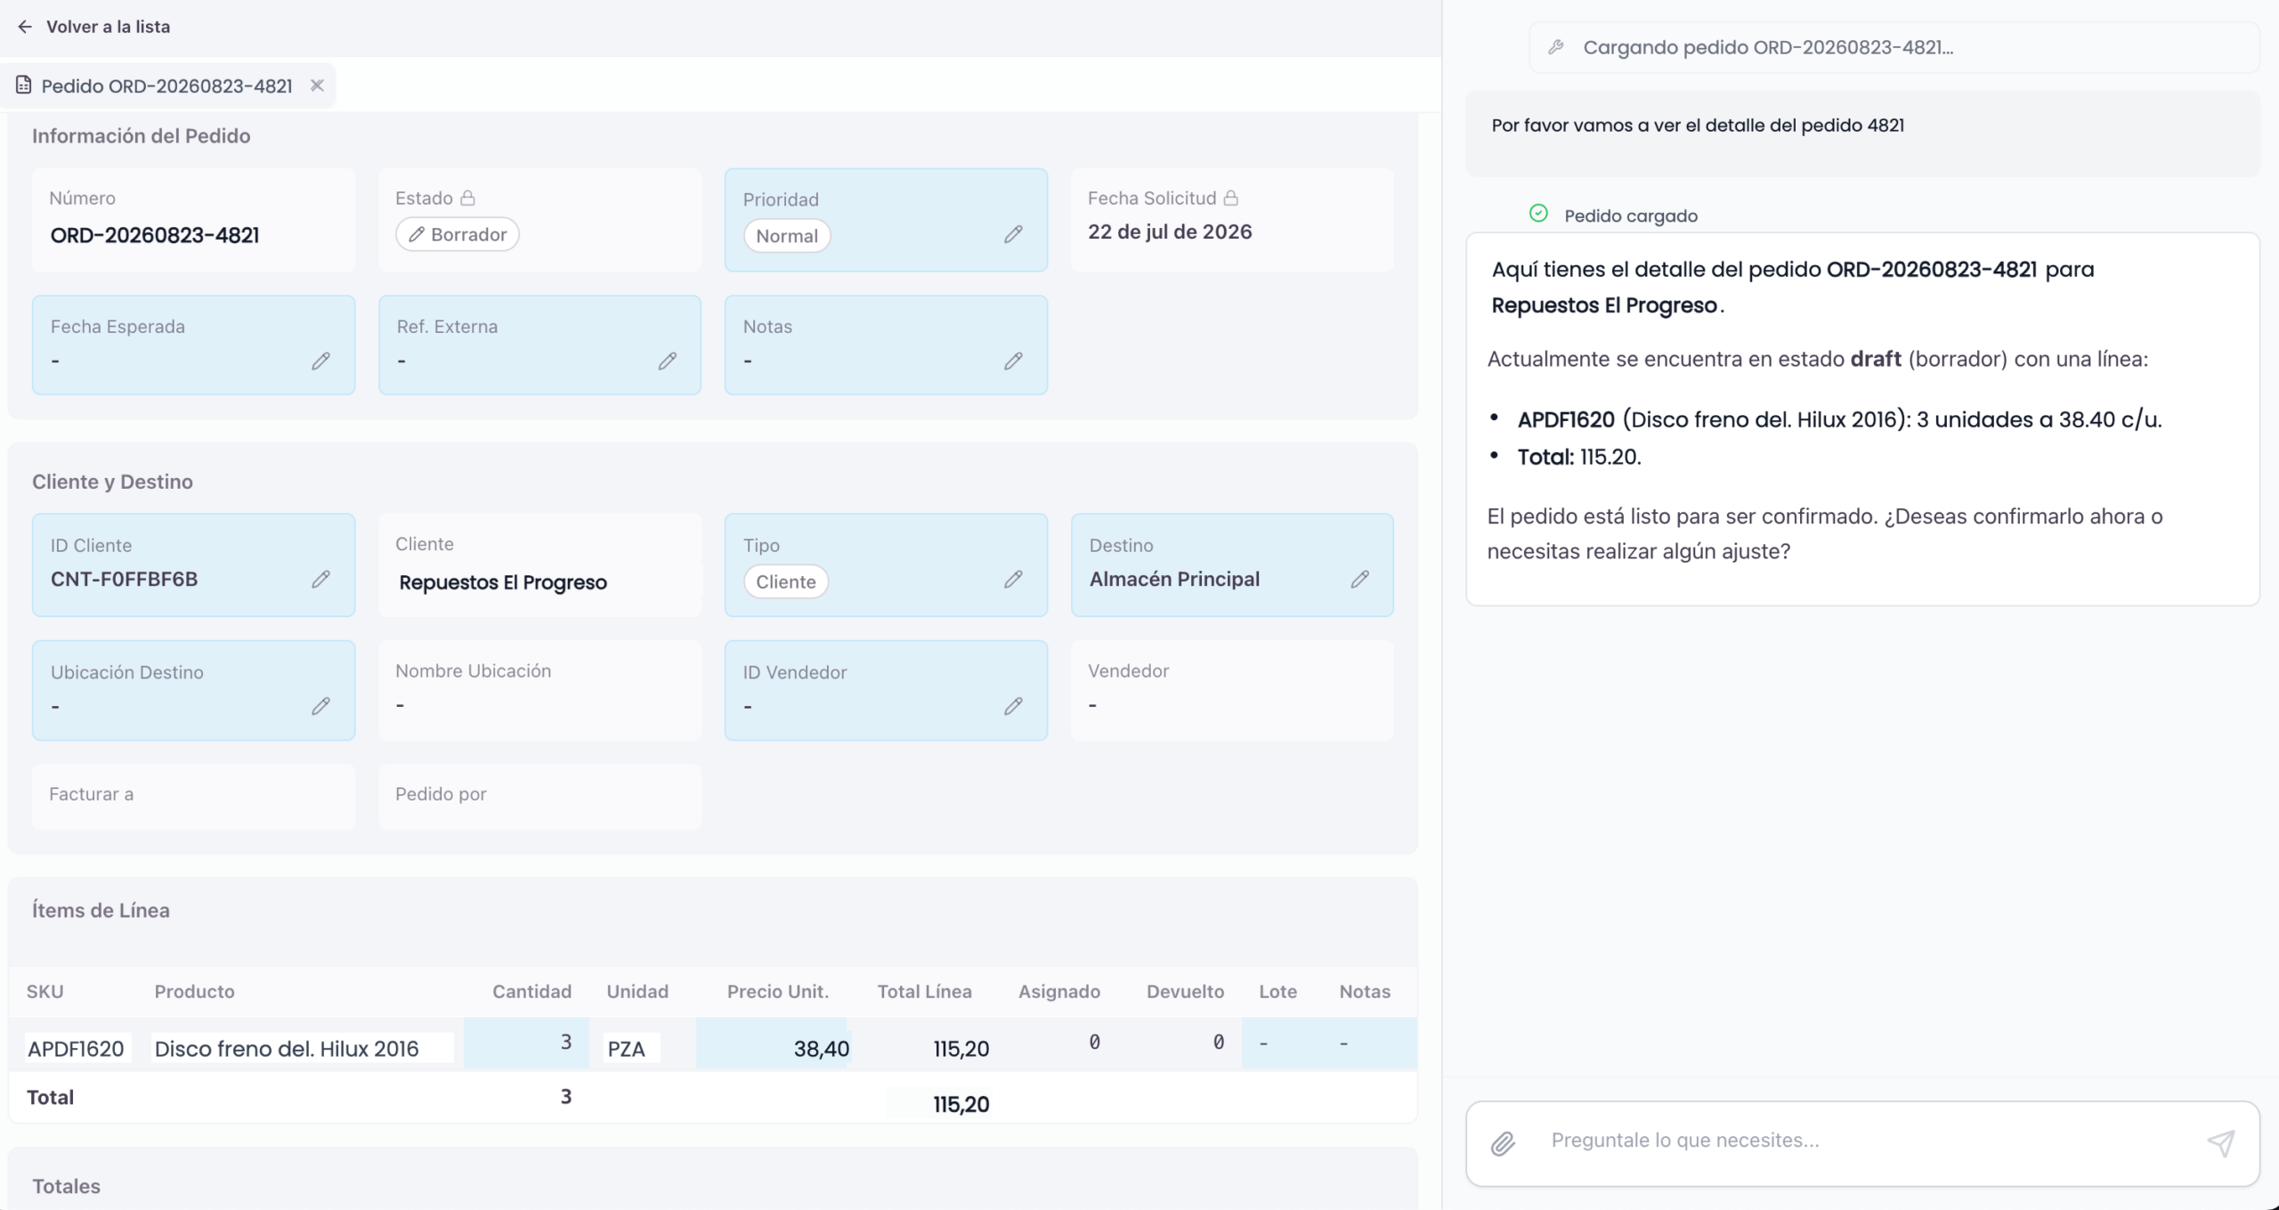The image size is (2279, 1210).
Task: Click the Normal priority chip
Action: (x=787, y=236)
